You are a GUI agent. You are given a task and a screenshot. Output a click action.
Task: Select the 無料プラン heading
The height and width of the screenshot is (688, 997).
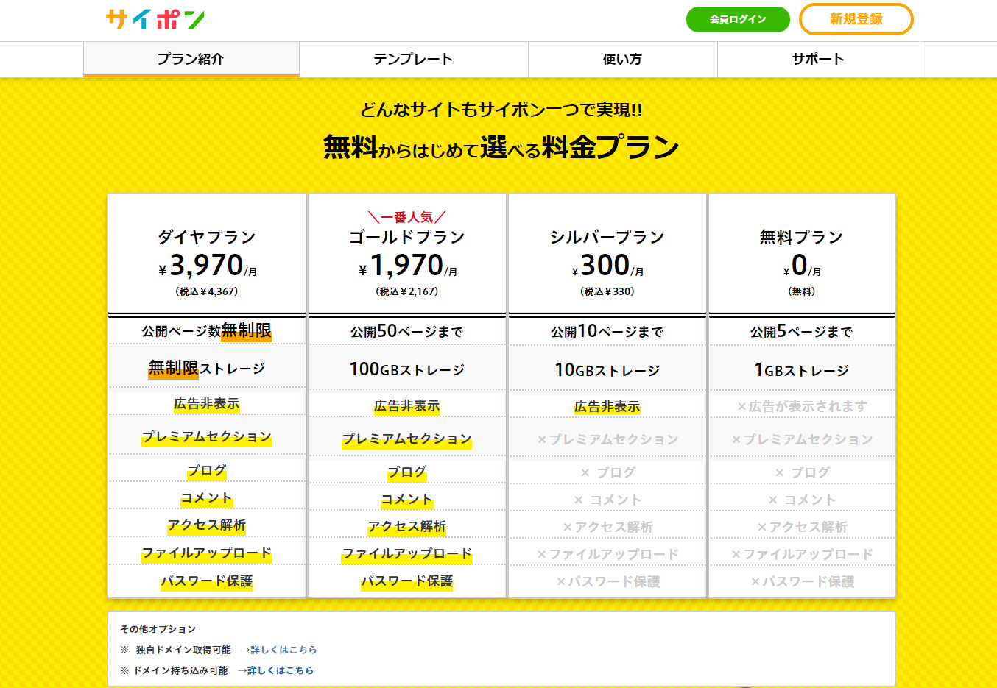click(x=802, y=237)
